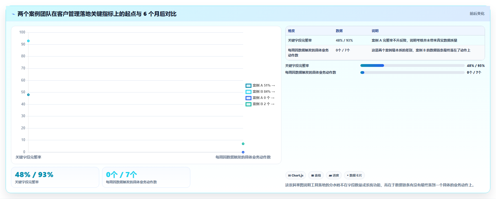
Task: Select the 表格 chip
Action: coord(316,175)
